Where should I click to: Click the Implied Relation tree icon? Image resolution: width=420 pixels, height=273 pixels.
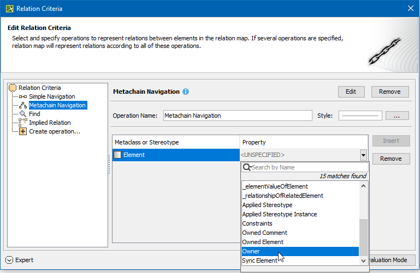pyautogui.click(x=23, y=123)
